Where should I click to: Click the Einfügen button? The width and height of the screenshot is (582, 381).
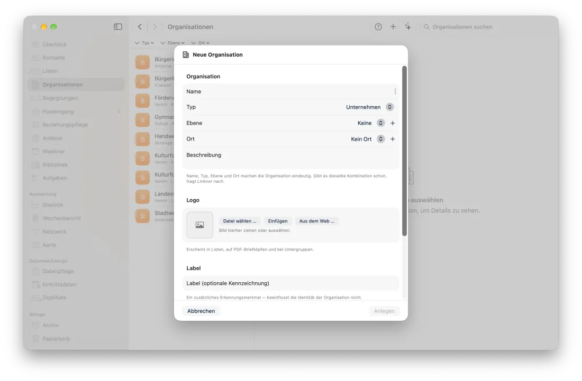278,221
